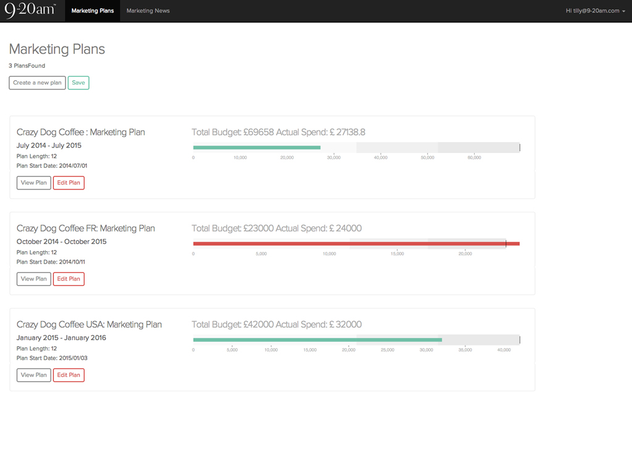Click the green spend bar in first plan

pyautogui.click(x=257, y=148)
